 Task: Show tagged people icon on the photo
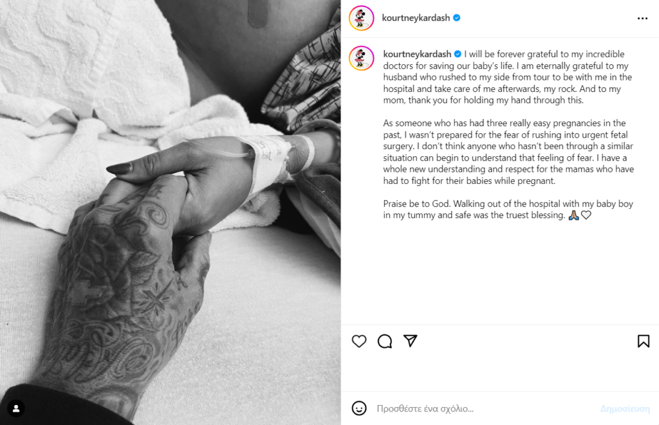16,408
